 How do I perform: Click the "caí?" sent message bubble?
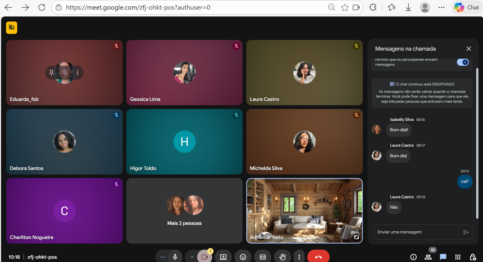[465, 182]
